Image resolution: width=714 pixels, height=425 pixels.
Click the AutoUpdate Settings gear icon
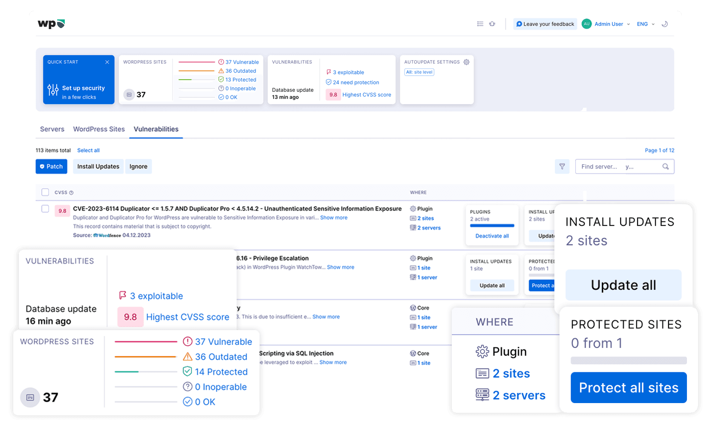point(466,62)
